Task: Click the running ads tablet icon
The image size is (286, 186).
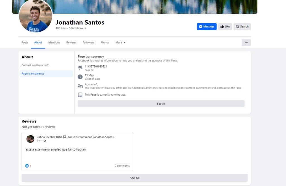Action: (x=80, y=95)
